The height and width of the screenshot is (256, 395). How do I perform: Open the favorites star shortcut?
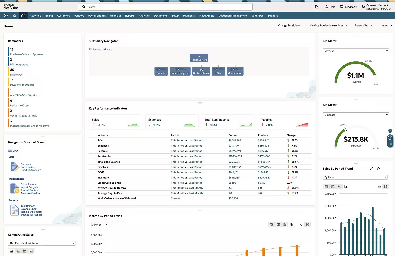(14, 15)
